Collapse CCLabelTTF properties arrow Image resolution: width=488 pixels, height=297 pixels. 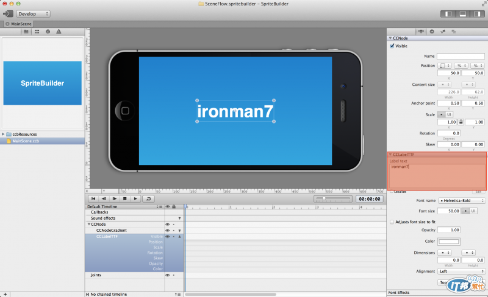click(x=179, y=236)
